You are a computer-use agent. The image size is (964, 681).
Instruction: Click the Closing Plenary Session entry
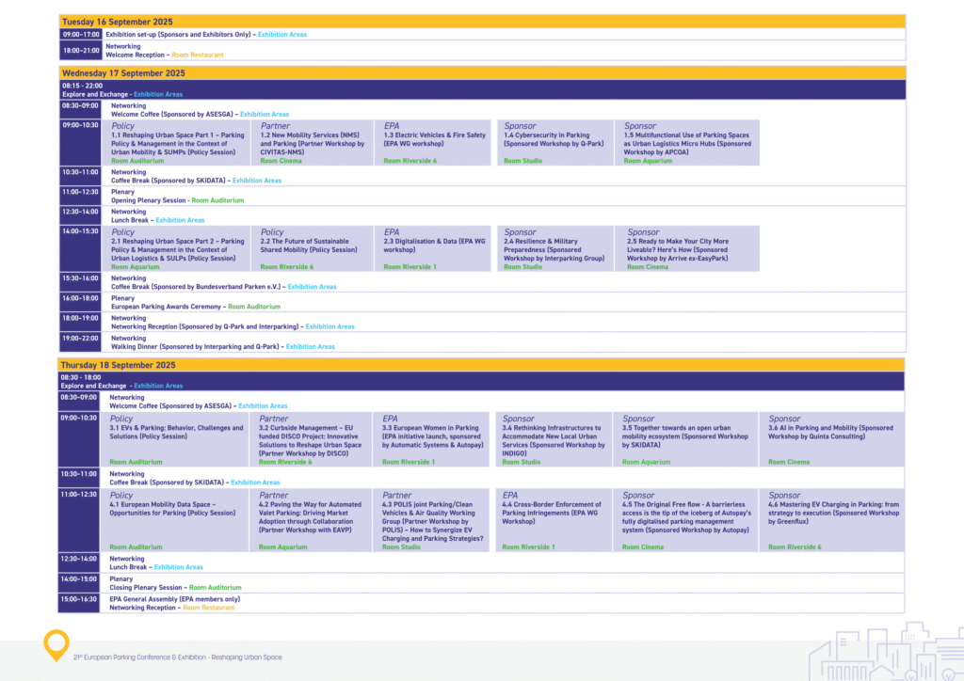[x=146, y=588]
